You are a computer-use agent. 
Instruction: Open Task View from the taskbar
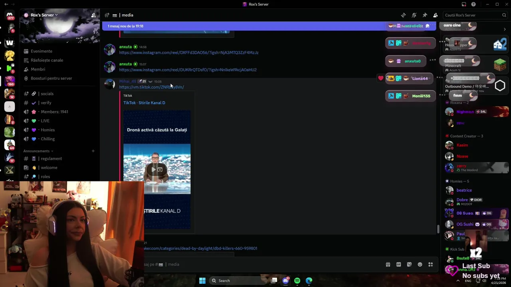[x=274, y=281]
